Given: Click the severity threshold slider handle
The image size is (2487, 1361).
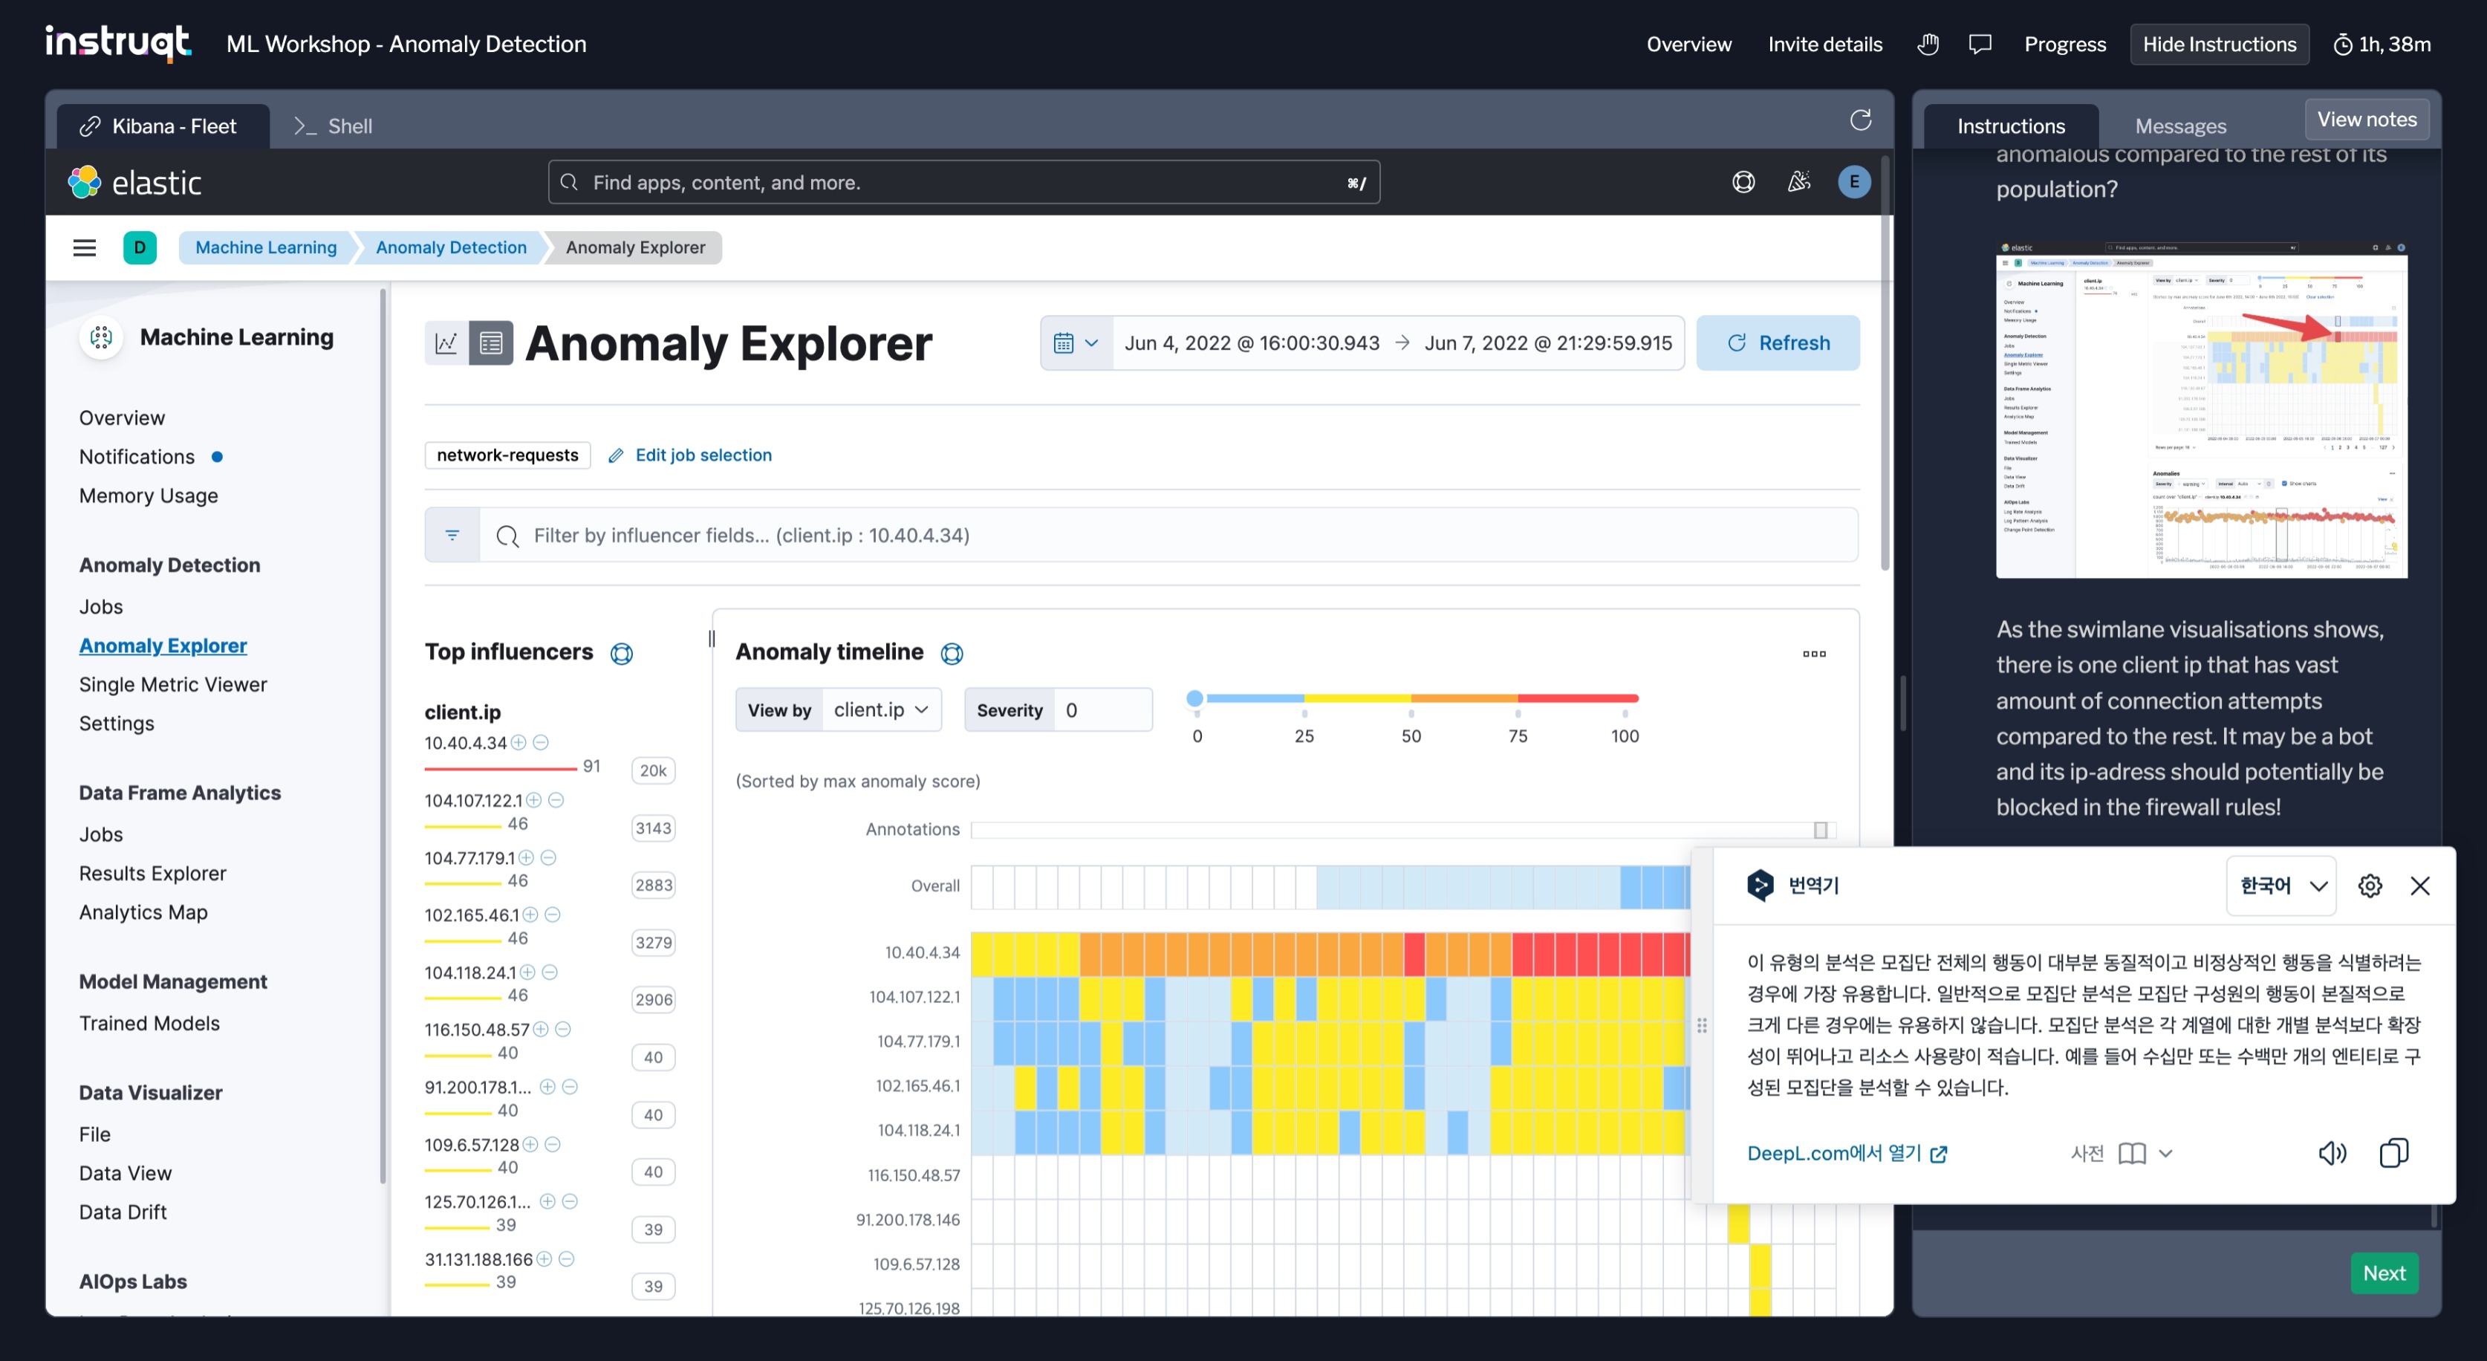Looking at the screenshot, I should [1194, 698].
